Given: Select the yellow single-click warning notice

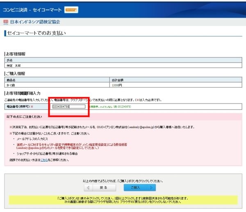Looking at the screenshot, I should (123, 200).
